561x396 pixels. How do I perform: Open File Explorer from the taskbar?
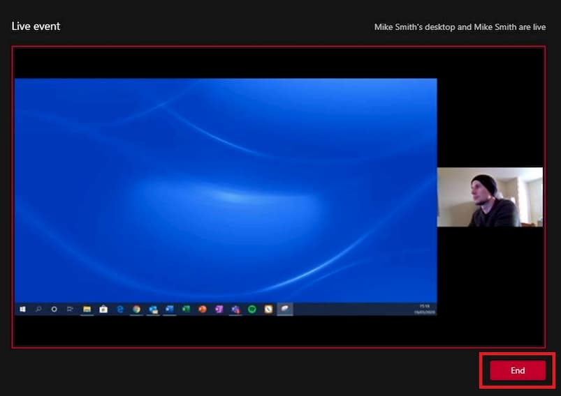(87, 310)
